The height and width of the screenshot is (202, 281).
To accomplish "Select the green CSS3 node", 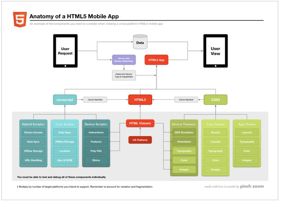I will [x=215, y=99].
